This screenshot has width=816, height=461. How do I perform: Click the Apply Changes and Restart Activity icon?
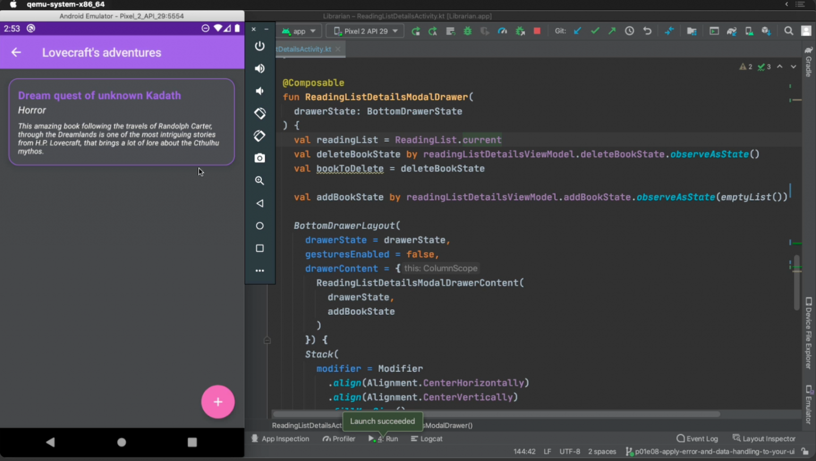click(x=433, y=31)
